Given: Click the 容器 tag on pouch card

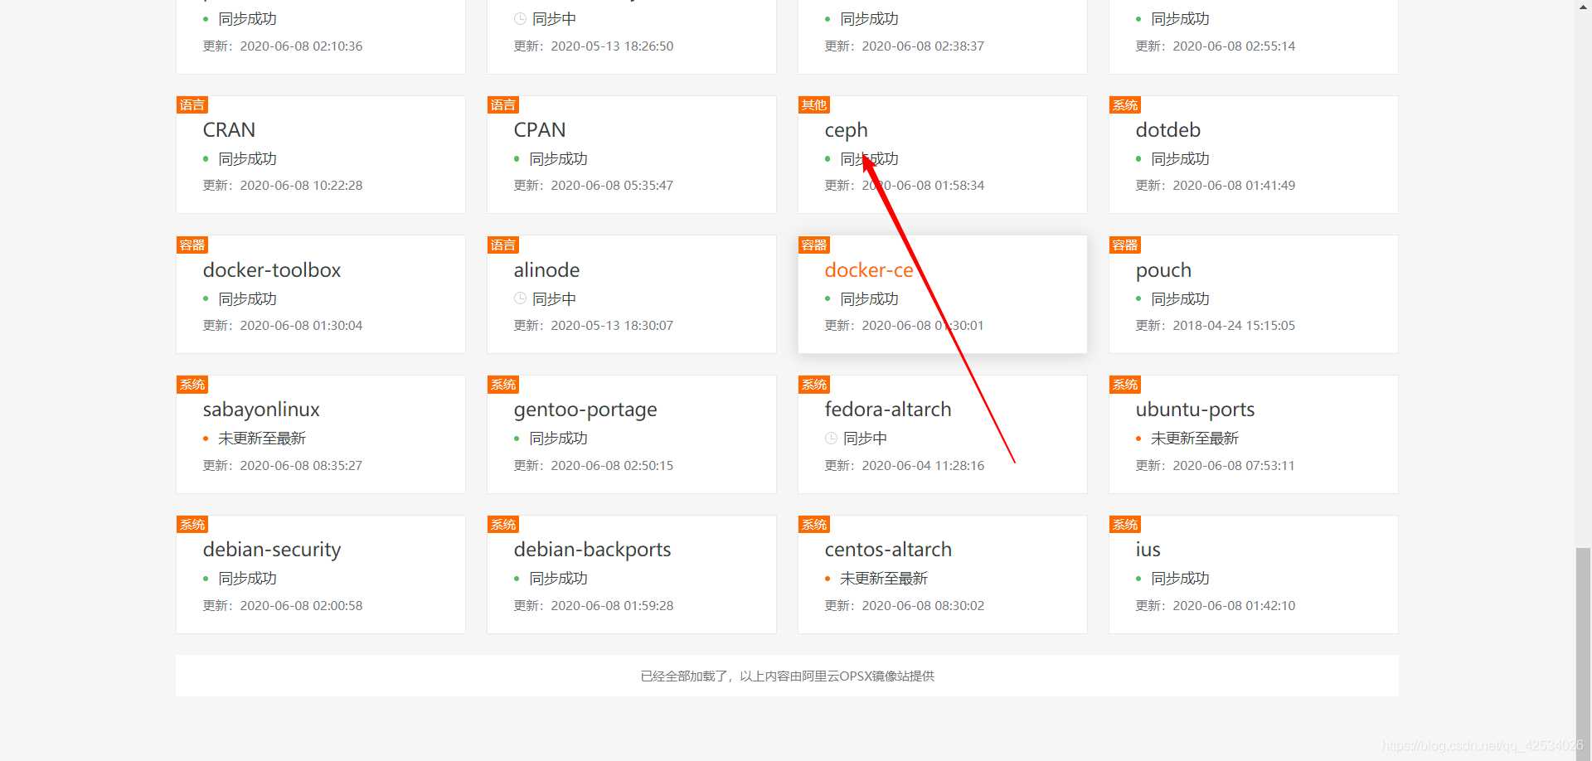Looking at the screenshot, I should [x=1125, y=245].
